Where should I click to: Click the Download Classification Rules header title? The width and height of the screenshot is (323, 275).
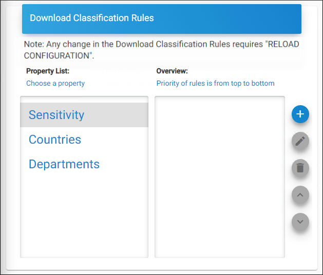(x=92, y=18)
